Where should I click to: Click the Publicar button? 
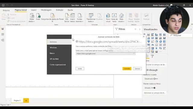(146, 17)
